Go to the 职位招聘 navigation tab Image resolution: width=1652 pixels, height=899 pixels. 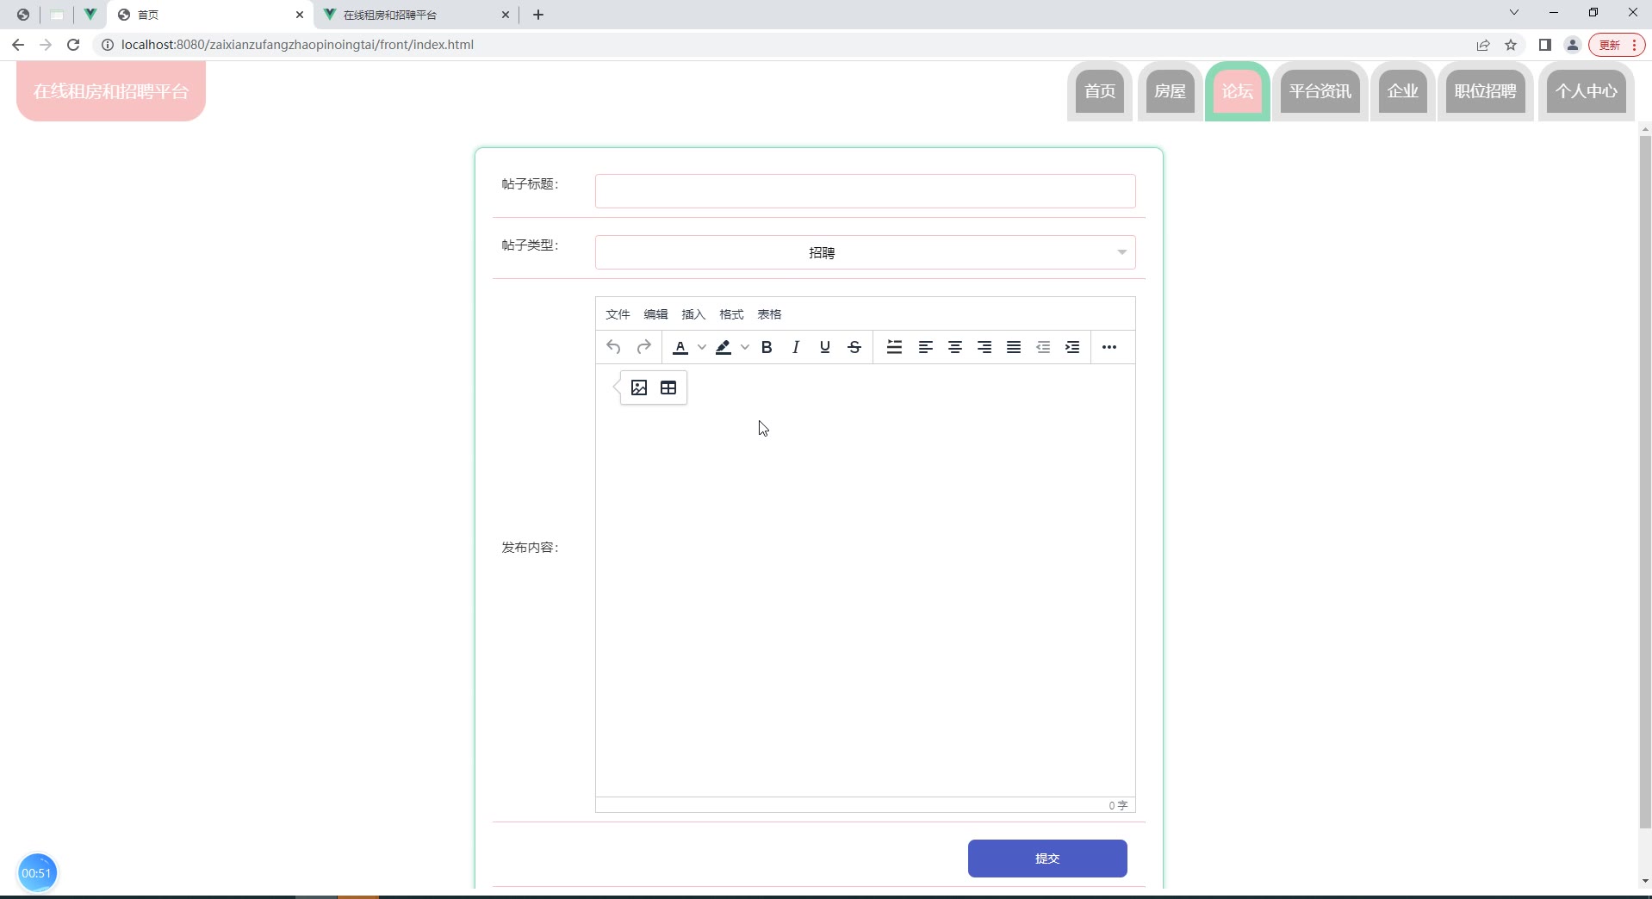point(1485,91)
